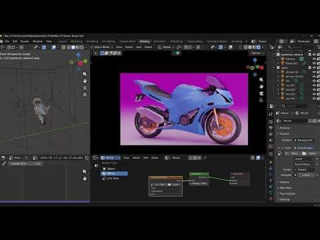Open the Add menu in the node editor header
Image resolution: width=320 pixels, height=240 pixels.
pyautogui.click(x=146, y=158)
